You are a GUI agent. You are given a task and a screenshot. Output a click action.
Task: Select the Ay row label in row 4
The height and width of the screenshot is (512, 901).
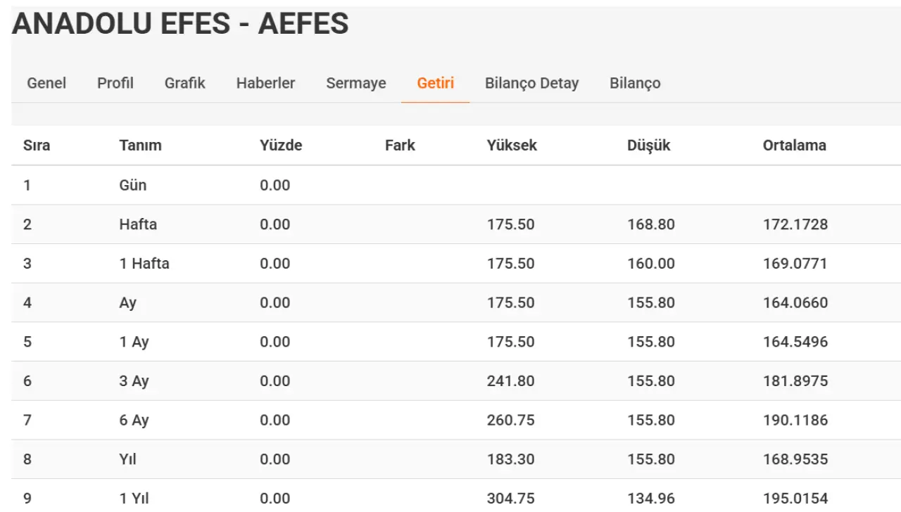[x=128, y=303]
